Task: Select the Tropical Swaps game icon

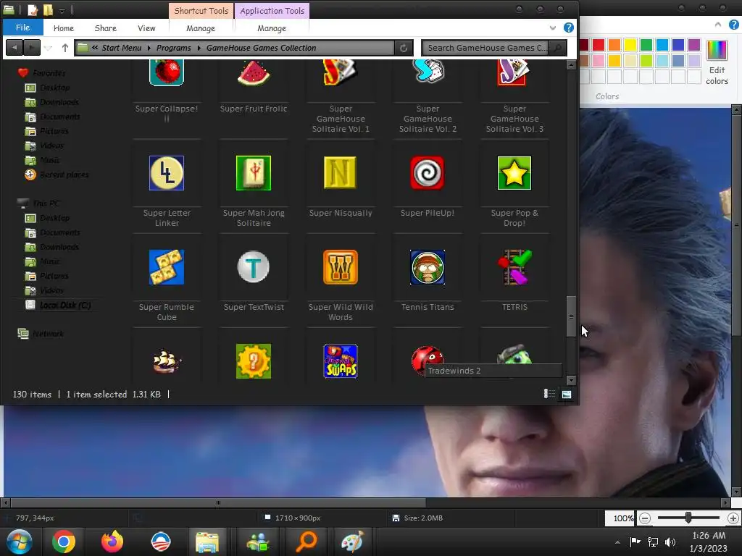Action: tap(341, 361)
